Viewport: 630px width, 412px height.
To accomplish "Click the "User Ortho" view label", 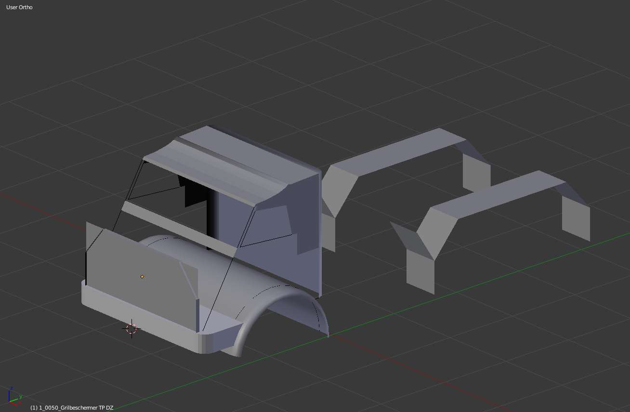I will 19,7.
